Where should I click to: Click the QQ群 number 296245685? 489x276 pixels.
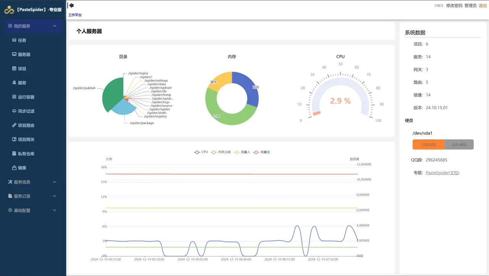point(437,160)
